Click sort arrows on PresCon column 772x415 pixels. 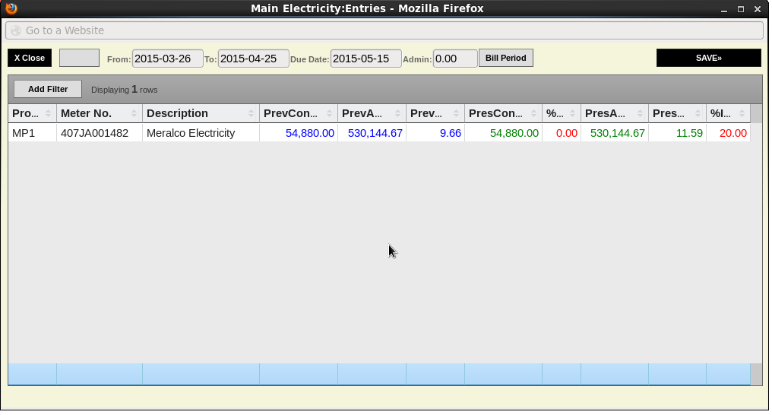[534, 113]
